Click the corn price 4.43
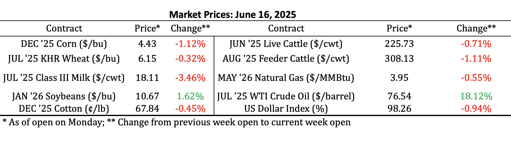This screenshot has height=150, width=511. click(147, 44)
